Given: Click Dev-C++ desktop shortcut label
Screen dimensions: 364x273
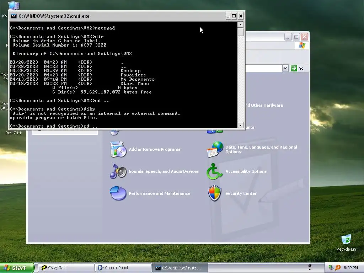Looking at the screenshot, I should point(14,133).
